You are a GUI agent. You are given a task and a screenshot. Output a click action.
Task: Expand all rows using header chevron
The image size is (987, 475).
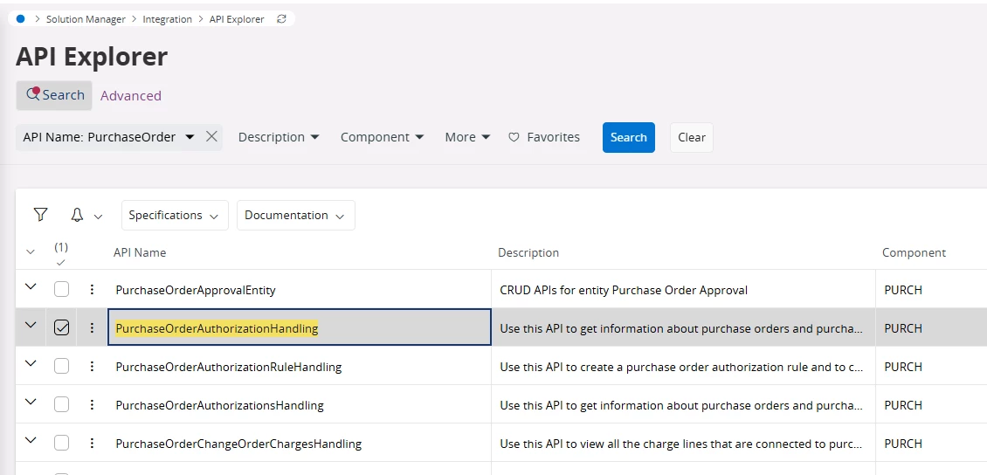[x=31, y=252]
